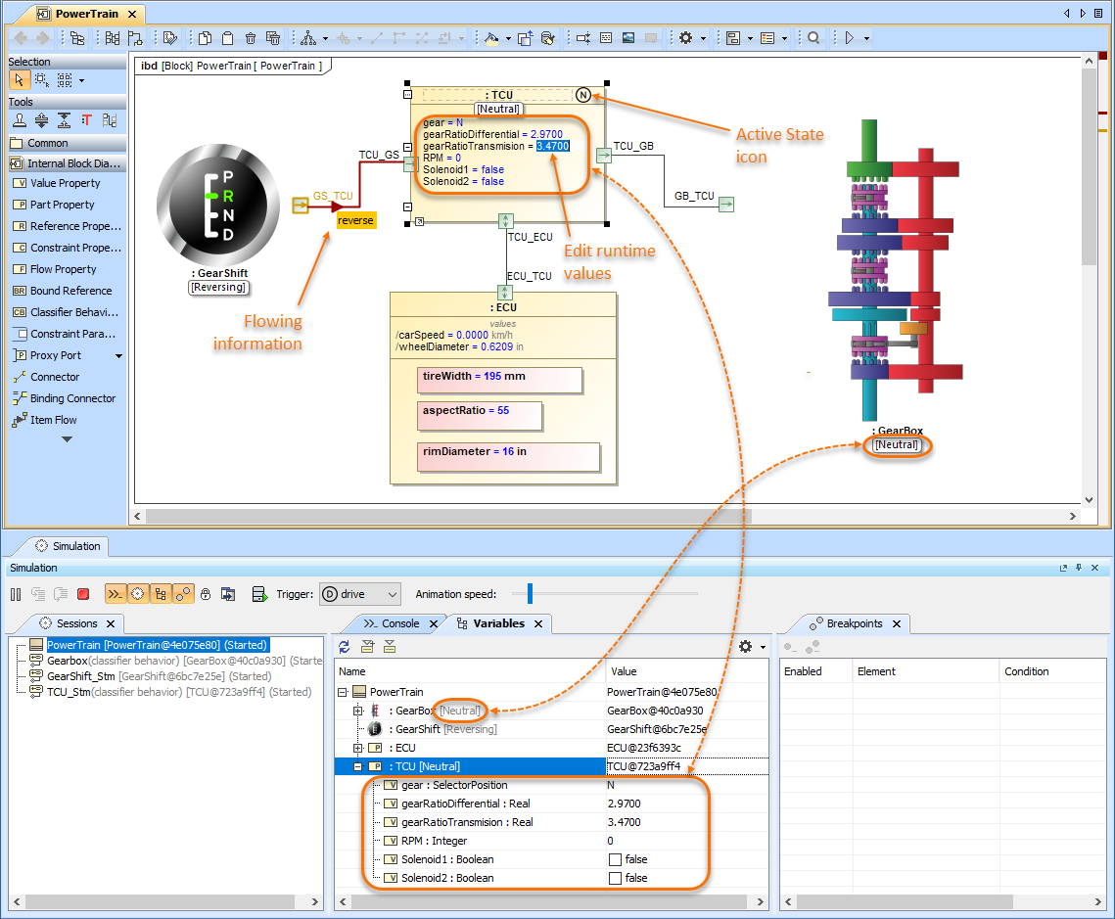This screenshot has width=1115, height=919.
Task: Collapse the TCU [Neutral] tree node
Action: (x=358, y=766)
